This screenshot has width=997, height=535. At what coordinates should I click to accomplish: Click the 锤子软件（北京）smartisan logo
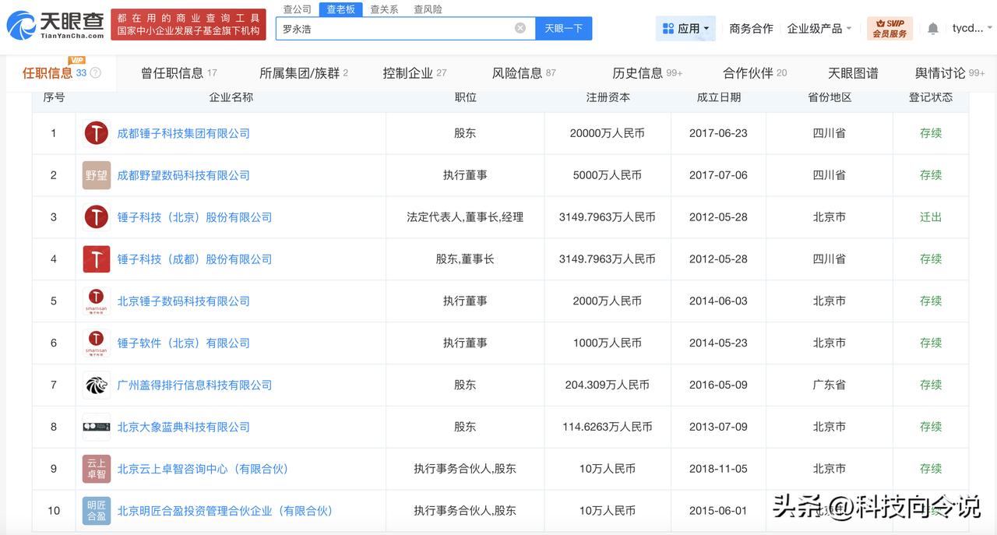97,343
